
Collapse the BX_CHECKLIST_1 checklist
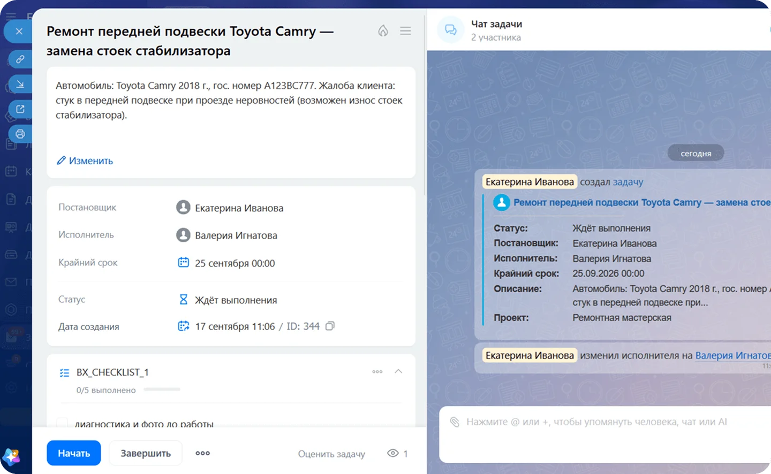[x=398, y=371]
